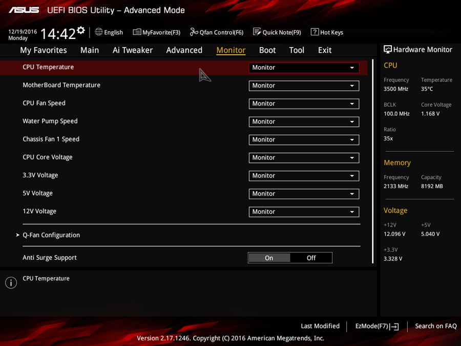Select the CPU Temperature row label
461x346 pixels.
[x=48, y=67]
